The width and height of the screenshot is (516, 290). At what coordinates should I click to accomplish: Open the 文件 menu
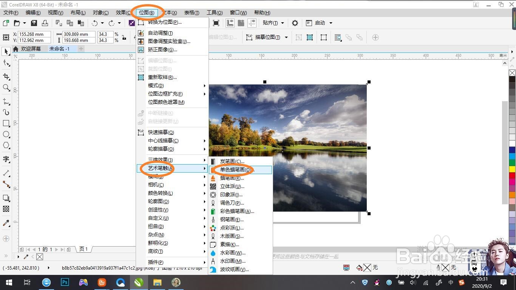pyautogui.click(x=11, y=12)
